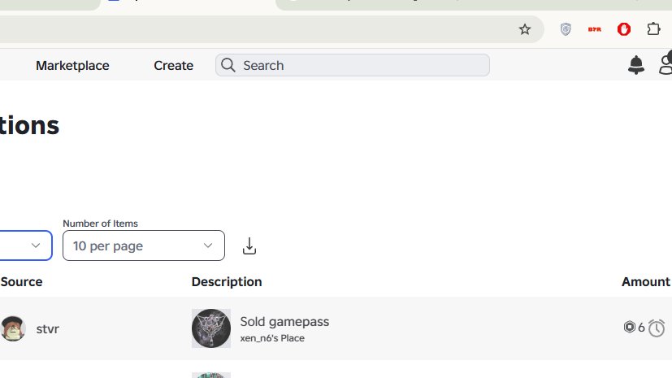Download transactions with the download icon
672x378 pixels.
point(249,246)
